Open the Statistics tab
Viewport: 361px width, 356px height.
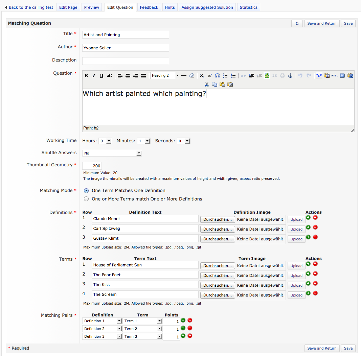[x=248, y=7]
